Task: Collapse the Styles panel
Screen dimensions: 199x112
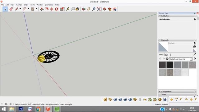Action: (160, 94)
